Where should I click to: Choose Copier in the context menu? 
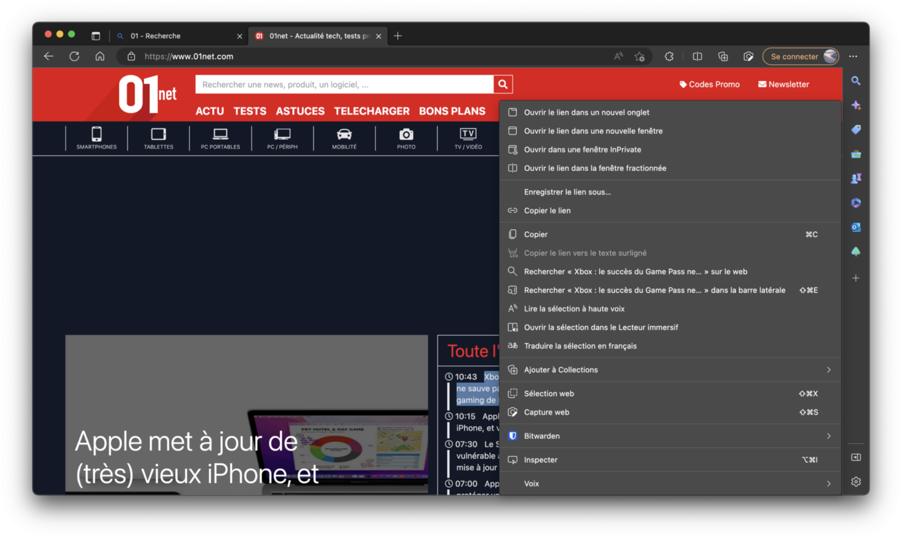670,235
